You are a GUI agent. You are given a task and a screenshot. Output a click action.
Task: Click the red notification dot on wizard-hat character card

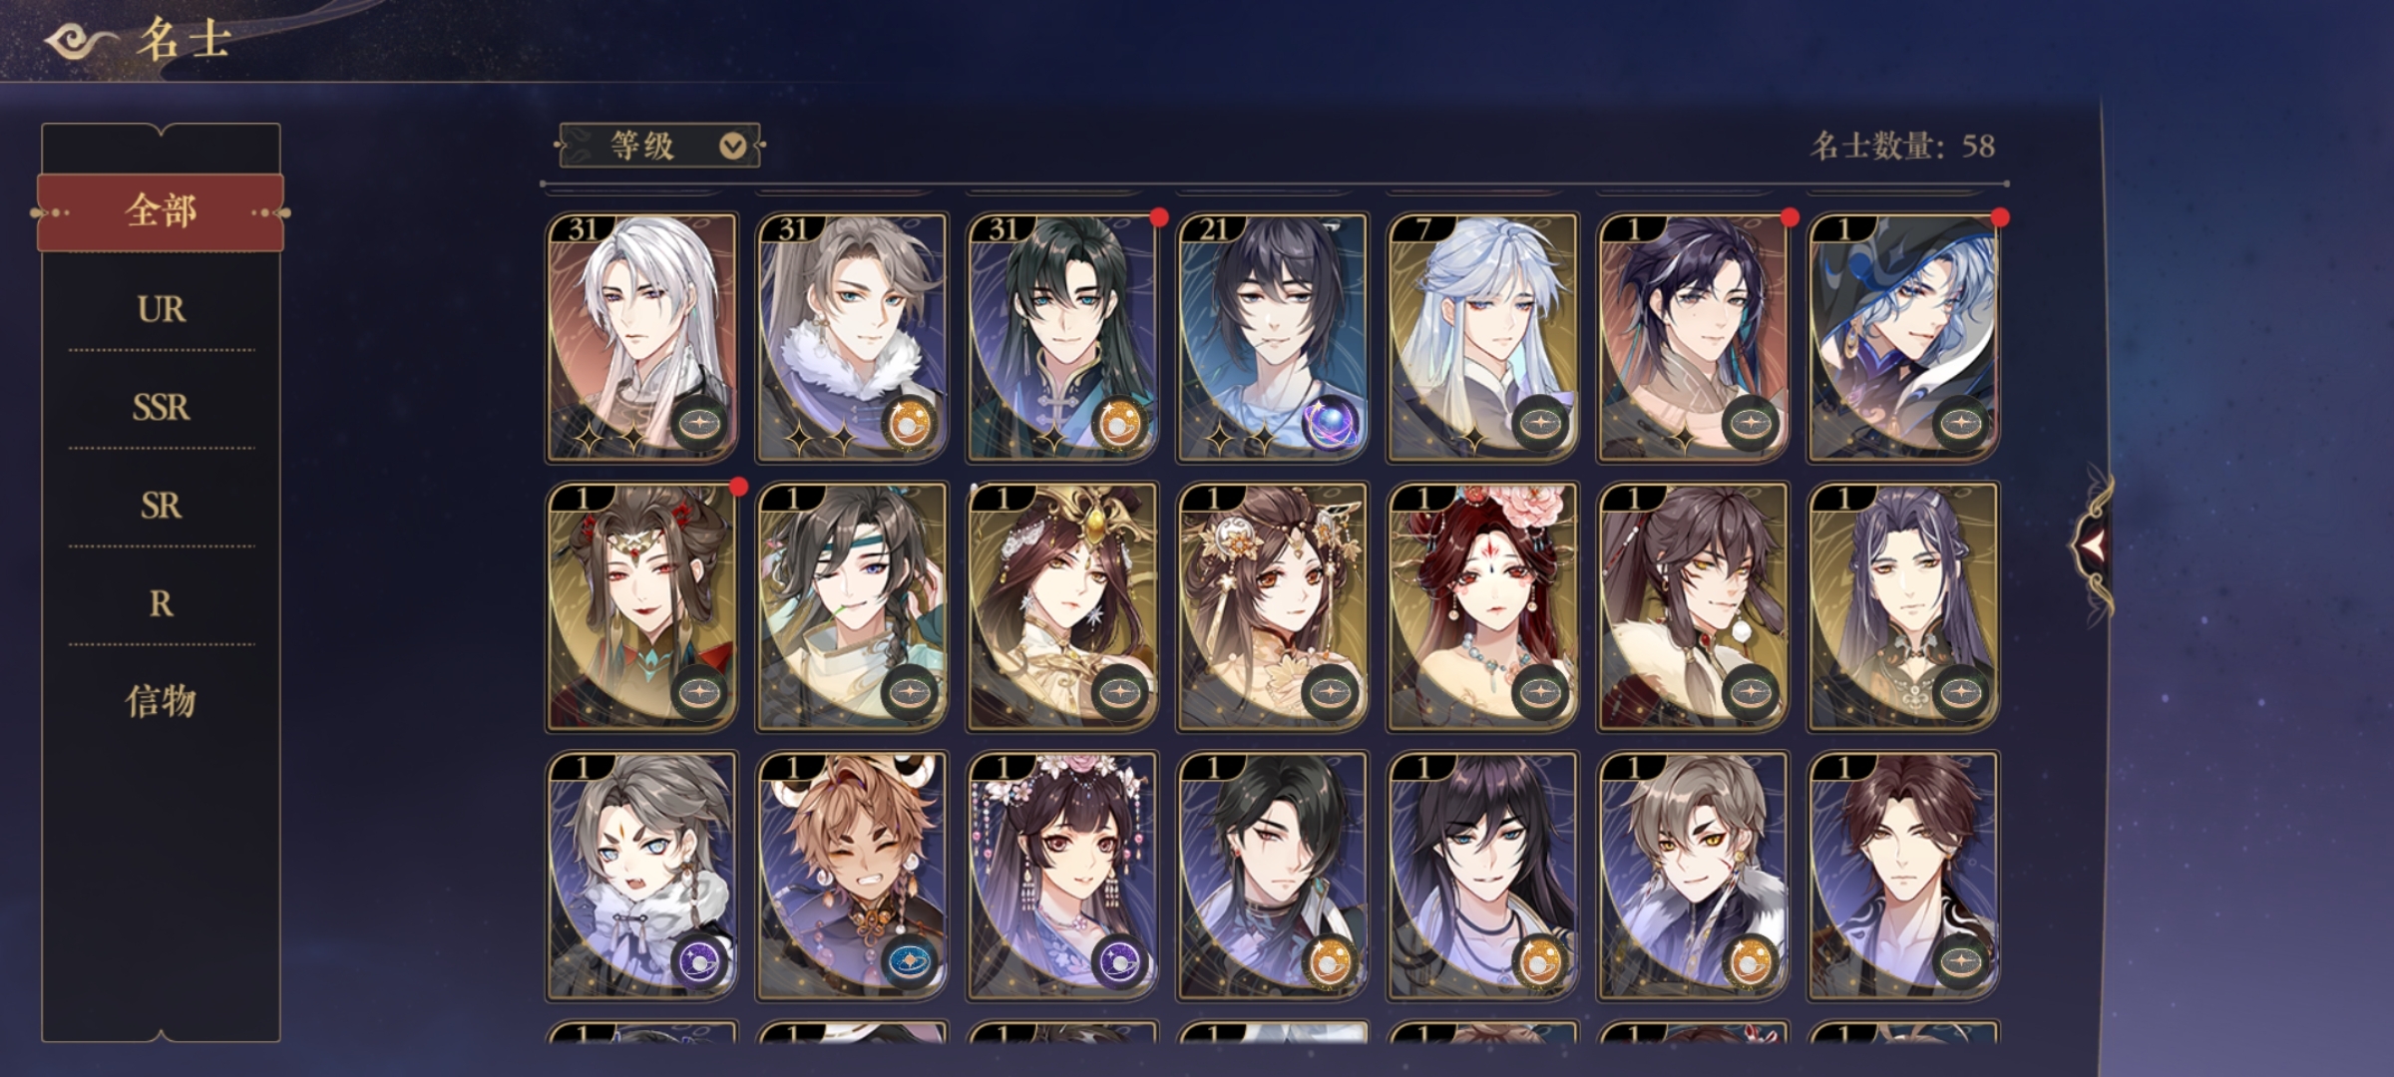coord(1999,218)
